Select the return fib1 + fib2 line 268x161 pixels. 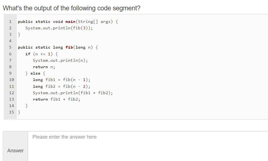click(57, 99)
